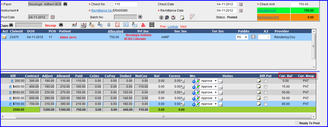Check Bill Pat box for $500.00 row
This screenshot has width=328, height=127.
(x=265, y=93)
